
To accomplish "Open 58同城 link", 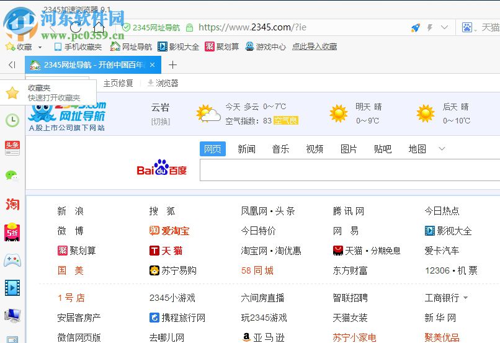I will click(x=257, y=270).
